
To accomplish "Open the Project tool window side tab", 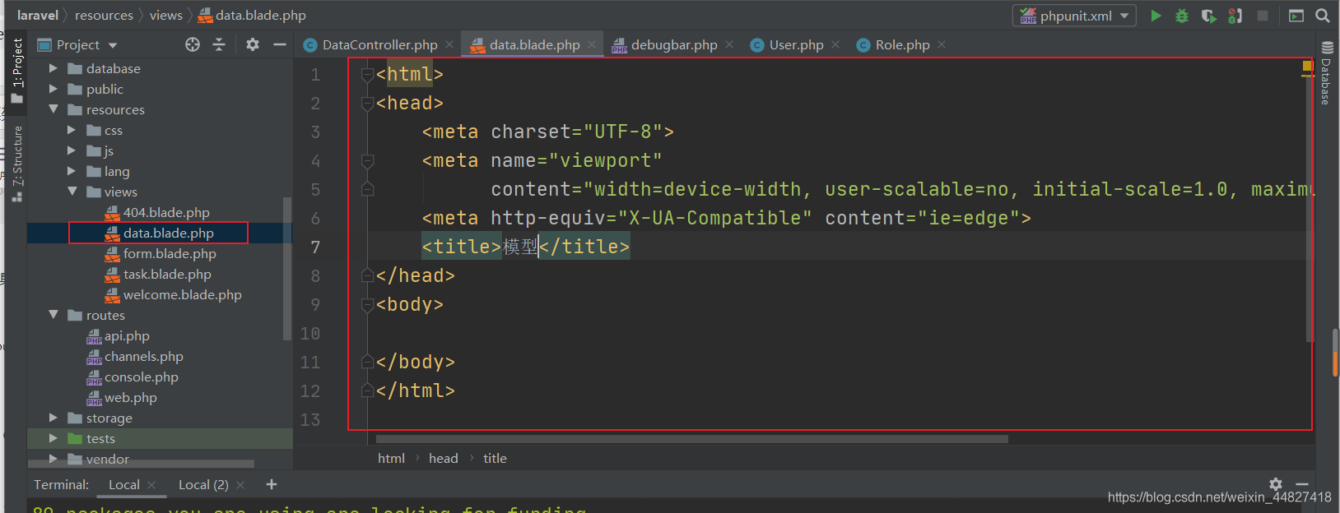I will click(x=17, y=71).
